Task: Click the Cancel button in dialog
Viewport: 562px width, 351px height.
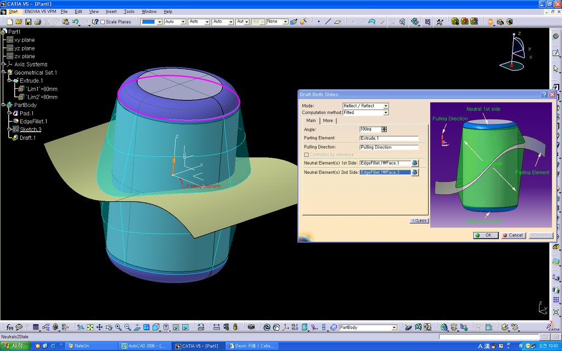Action: [513, 235]
